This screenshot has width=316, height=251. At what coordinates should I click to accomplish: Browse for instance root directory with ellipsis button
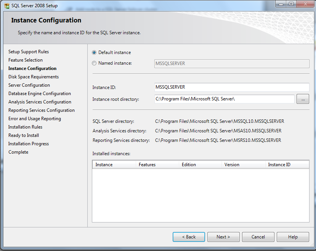tap(303, 99)
